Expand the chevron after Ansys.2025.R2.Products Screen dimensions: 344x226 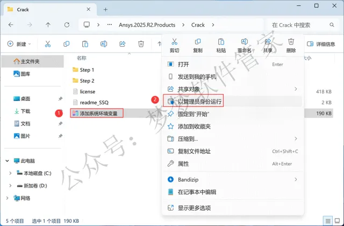tap(183, 25)
